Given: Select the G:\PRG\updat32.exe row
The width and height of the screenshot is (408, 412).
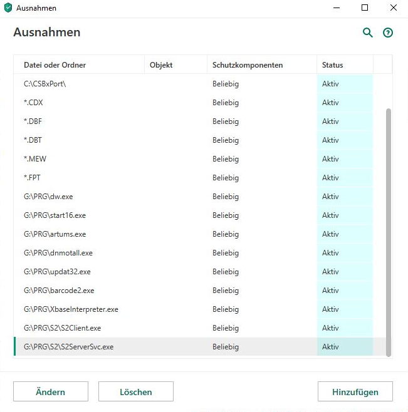Looking at the screenshot, I should [x=200, y=272].
